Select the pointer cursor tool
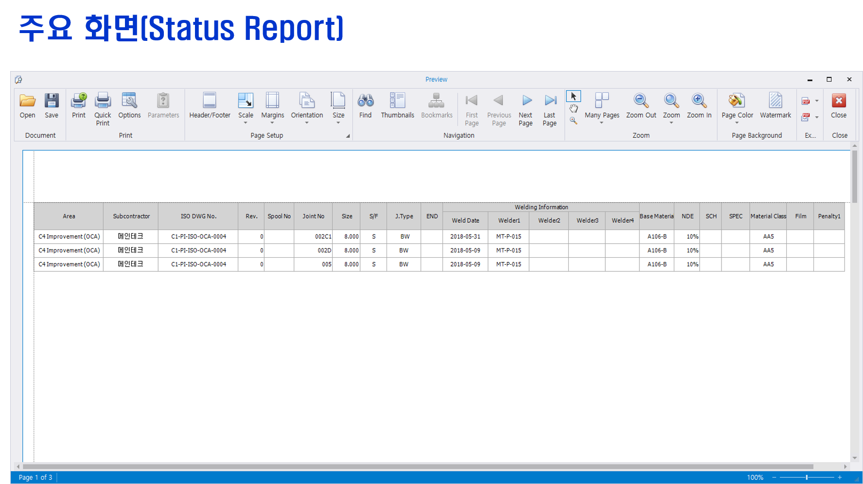Image resolution: width=863 pixels, height=484 pixels. pos(573,96)
